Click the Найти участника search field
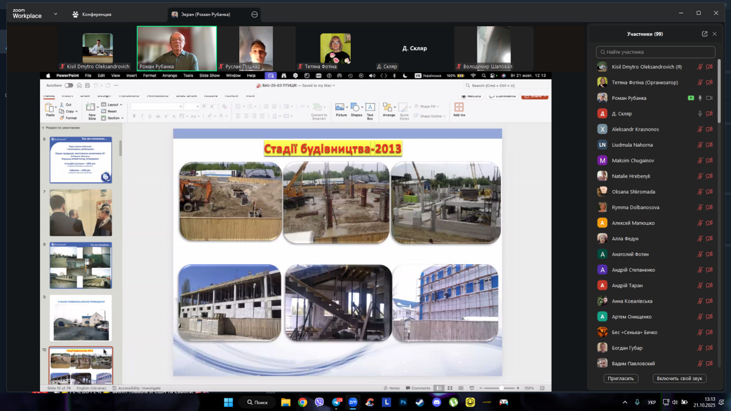The height and width of the screenshot is (411, 731). tap(656, 52)
